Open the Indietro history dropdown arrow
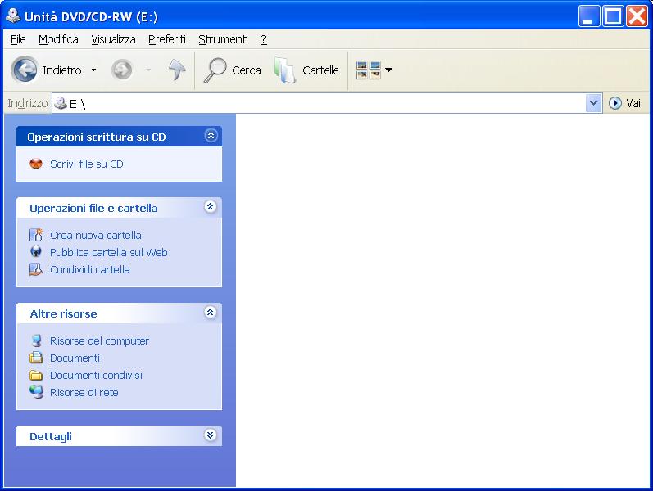This screenshot has height=491, width=653. [93, 70]
